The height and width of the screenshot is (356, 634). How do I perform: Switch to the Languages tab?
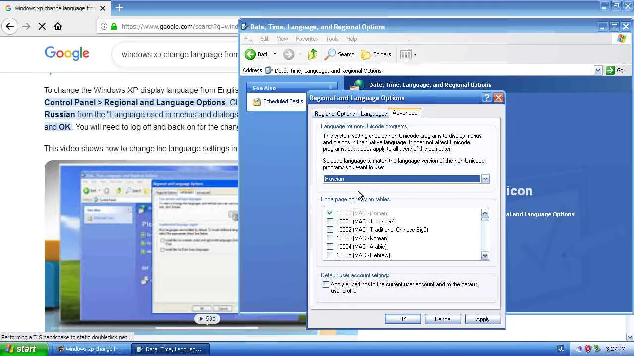(373, 114)
